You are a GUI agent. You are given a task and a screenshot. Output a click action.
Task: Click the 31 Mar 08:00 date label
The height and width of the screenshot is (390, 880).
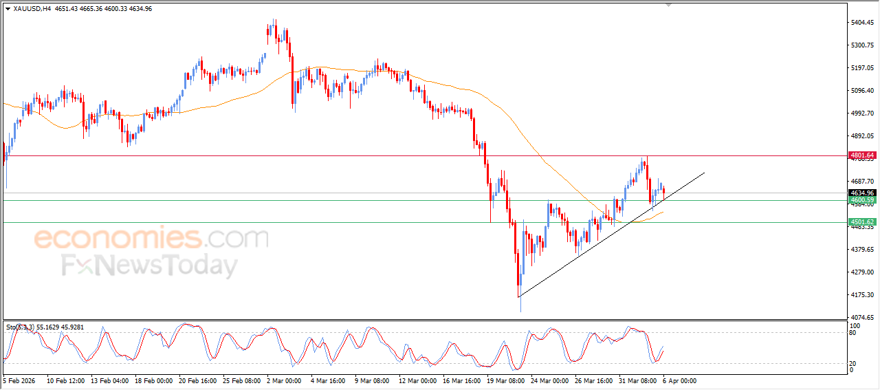(x=638, y=380)
